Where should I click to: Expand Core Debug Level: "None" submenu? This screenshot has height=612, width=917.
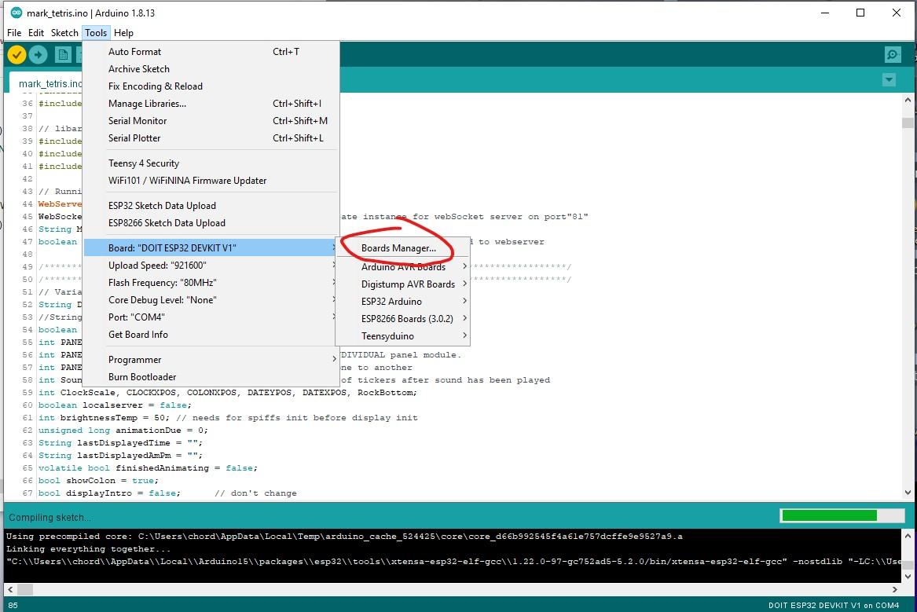tap(211, 300)
